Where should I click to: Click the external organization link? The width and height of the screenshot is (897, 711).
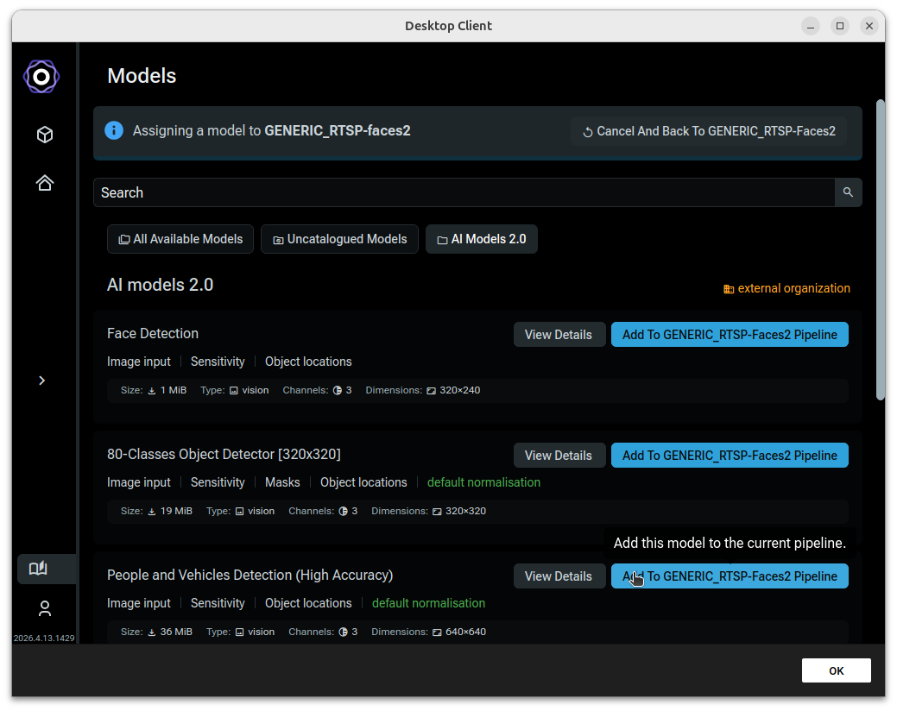tap(787, 289)
